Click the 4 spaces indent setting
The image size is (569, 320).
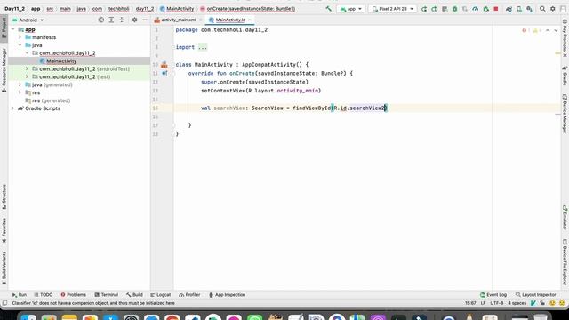click(x=517, y=303)
